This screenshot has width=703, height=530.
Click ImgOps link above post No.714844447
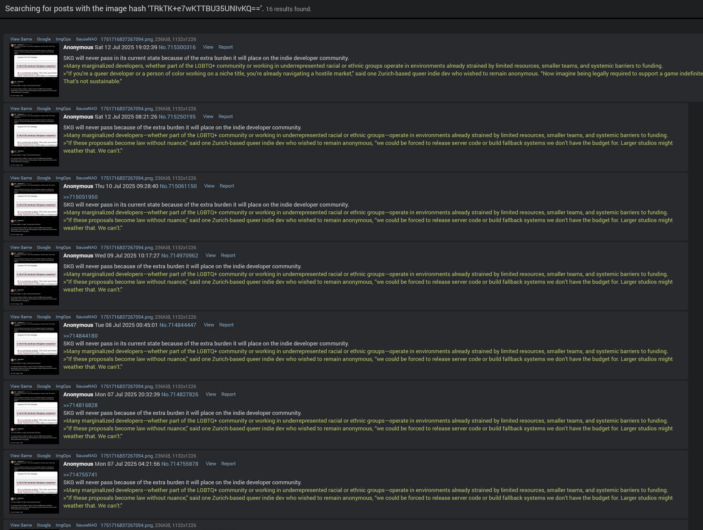[x=63, y=317]
